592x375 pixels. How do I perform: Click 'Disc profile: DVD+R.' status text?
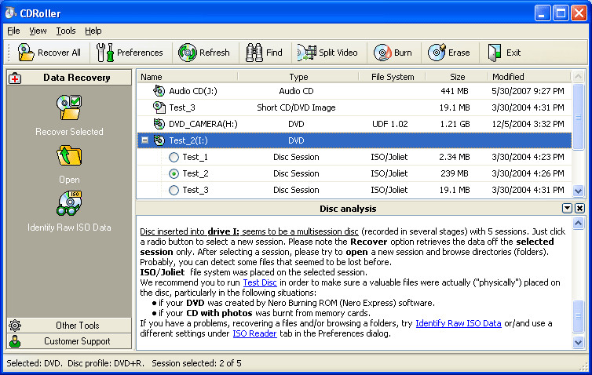click(106, 363)
